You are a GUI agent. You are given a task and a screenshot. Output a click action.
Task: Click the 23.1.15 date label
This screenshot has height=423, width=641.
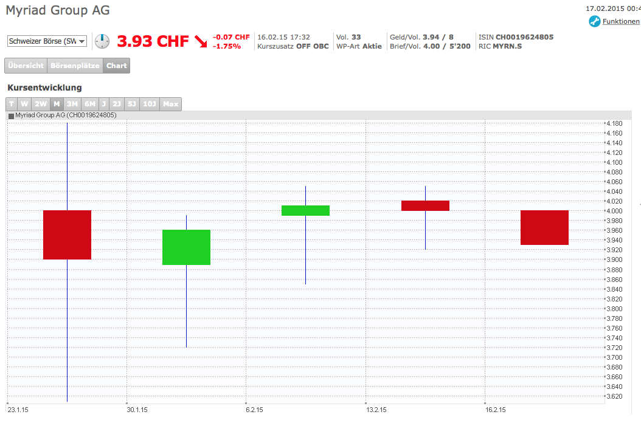18,410
